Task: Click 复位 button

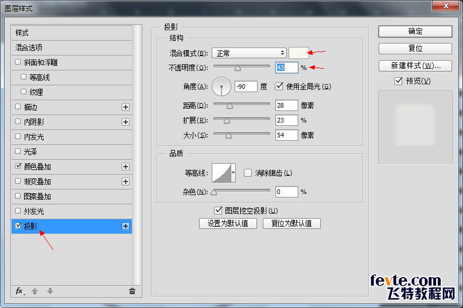Action: [415, 48]
